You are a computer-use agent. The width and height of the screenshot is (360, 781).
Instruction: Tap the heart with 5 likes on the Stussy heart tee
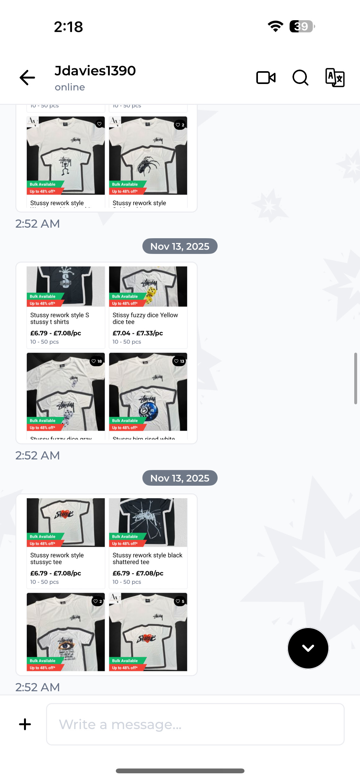(180, 601)
